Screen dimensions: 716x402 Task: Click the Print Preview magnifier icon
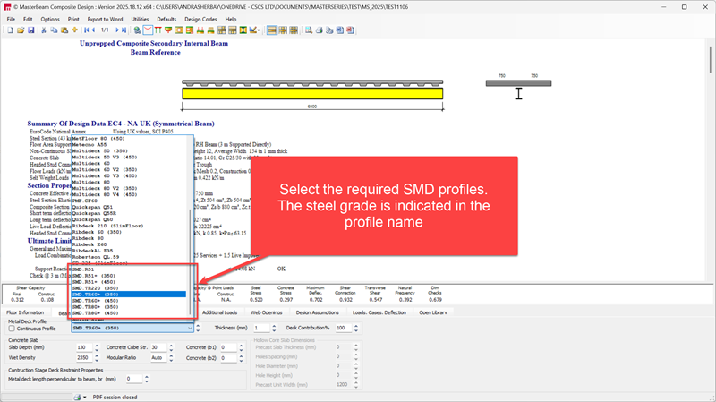coord(309,30)
